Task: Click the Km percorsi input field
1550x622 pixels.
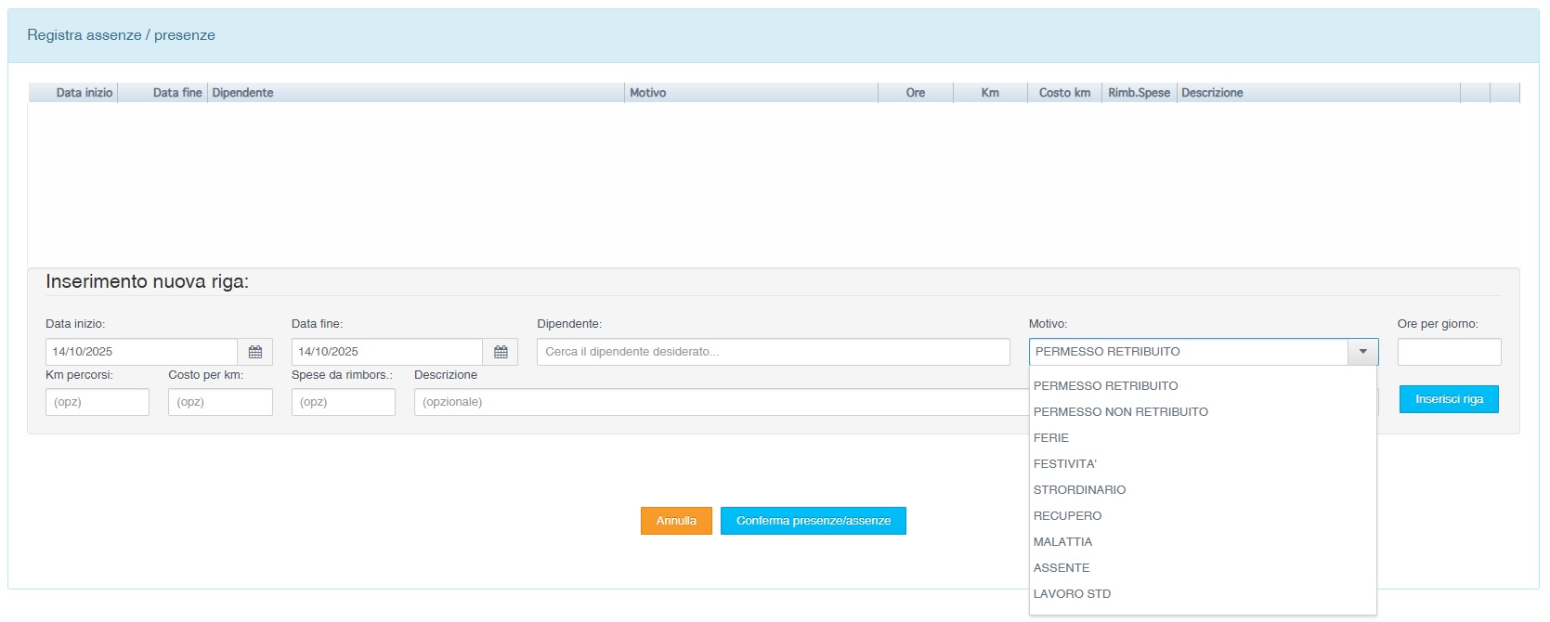Action: tap(98, 402)
